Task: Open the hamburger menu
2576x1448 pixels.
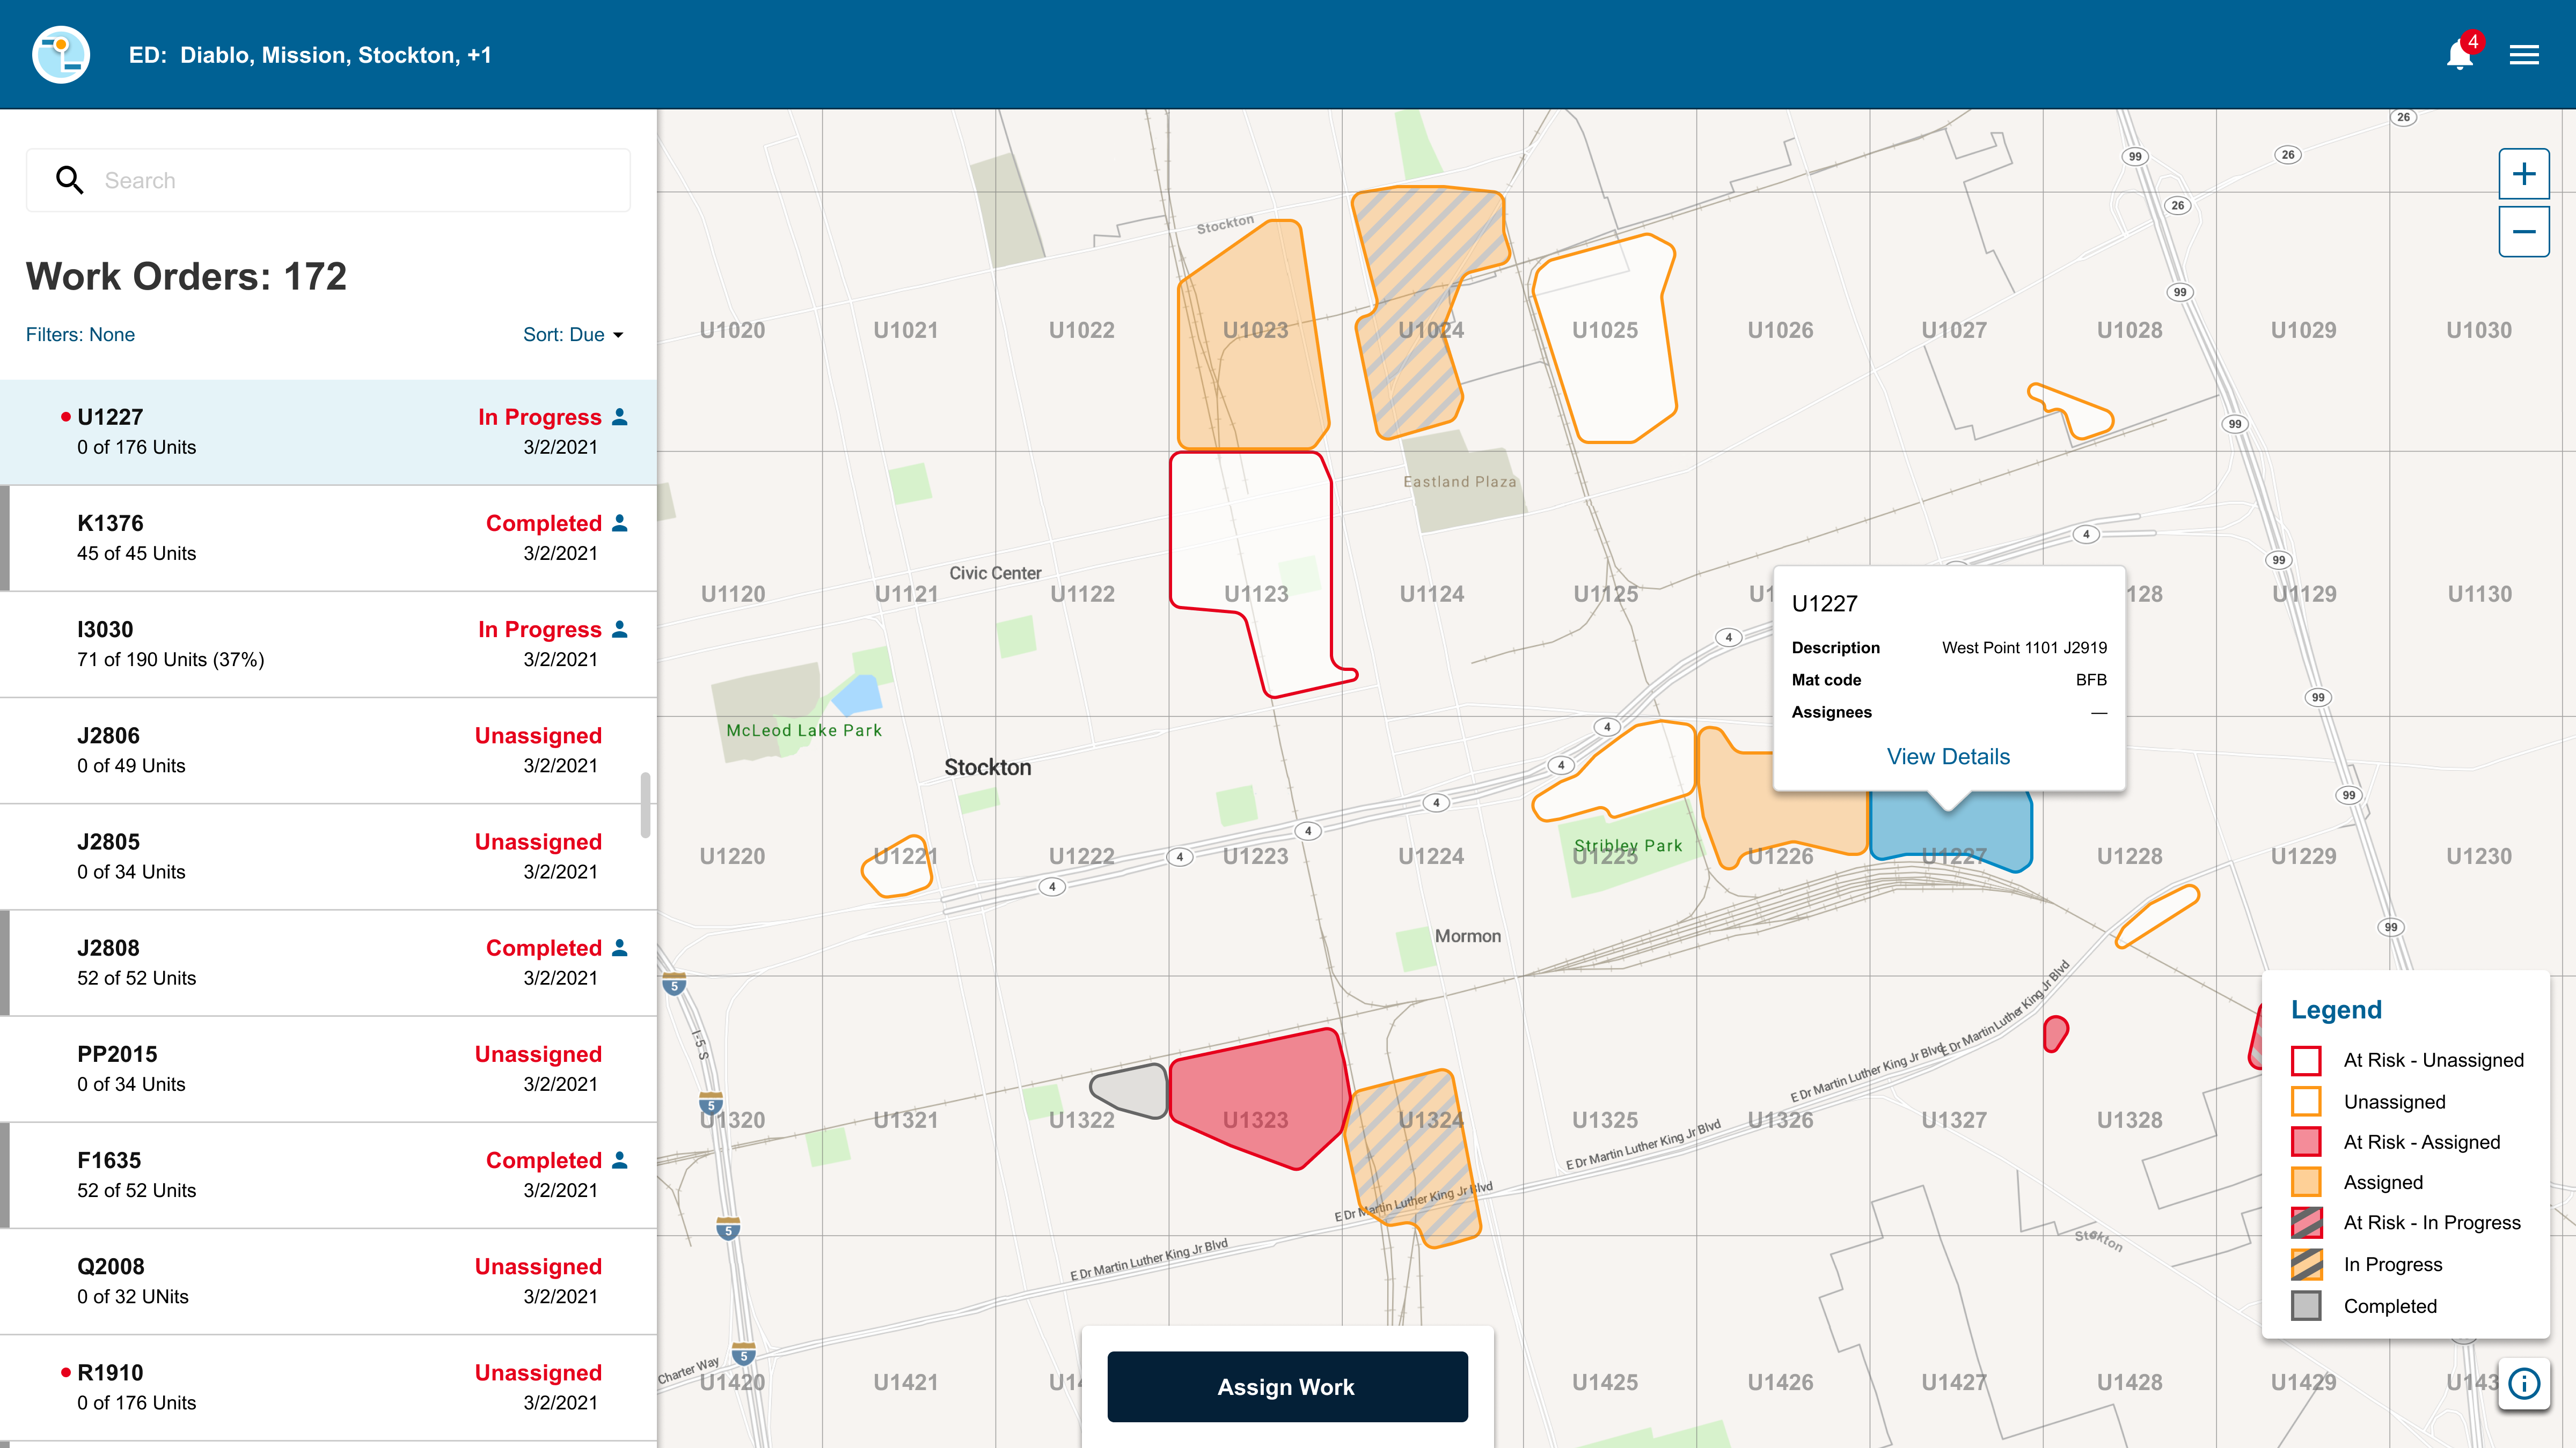Action: 2524,55
